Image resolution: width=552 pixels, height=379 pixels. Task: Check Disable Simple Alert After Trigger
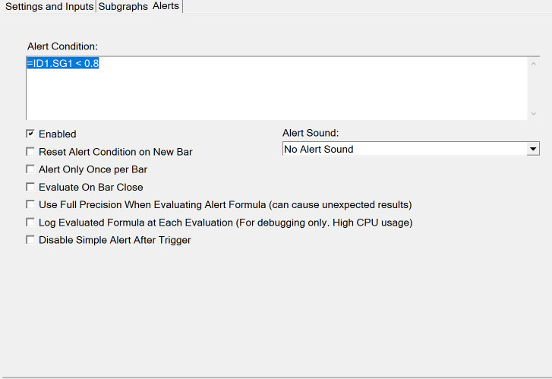coord(30,240)
